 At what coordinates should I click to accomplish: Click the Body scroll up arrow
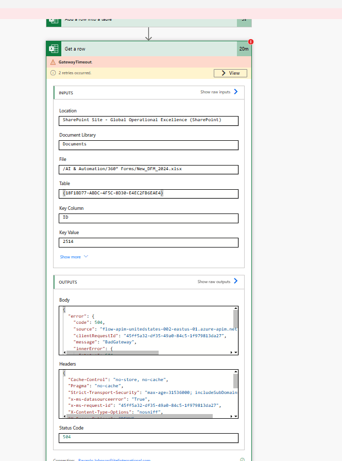click(236, 308)
